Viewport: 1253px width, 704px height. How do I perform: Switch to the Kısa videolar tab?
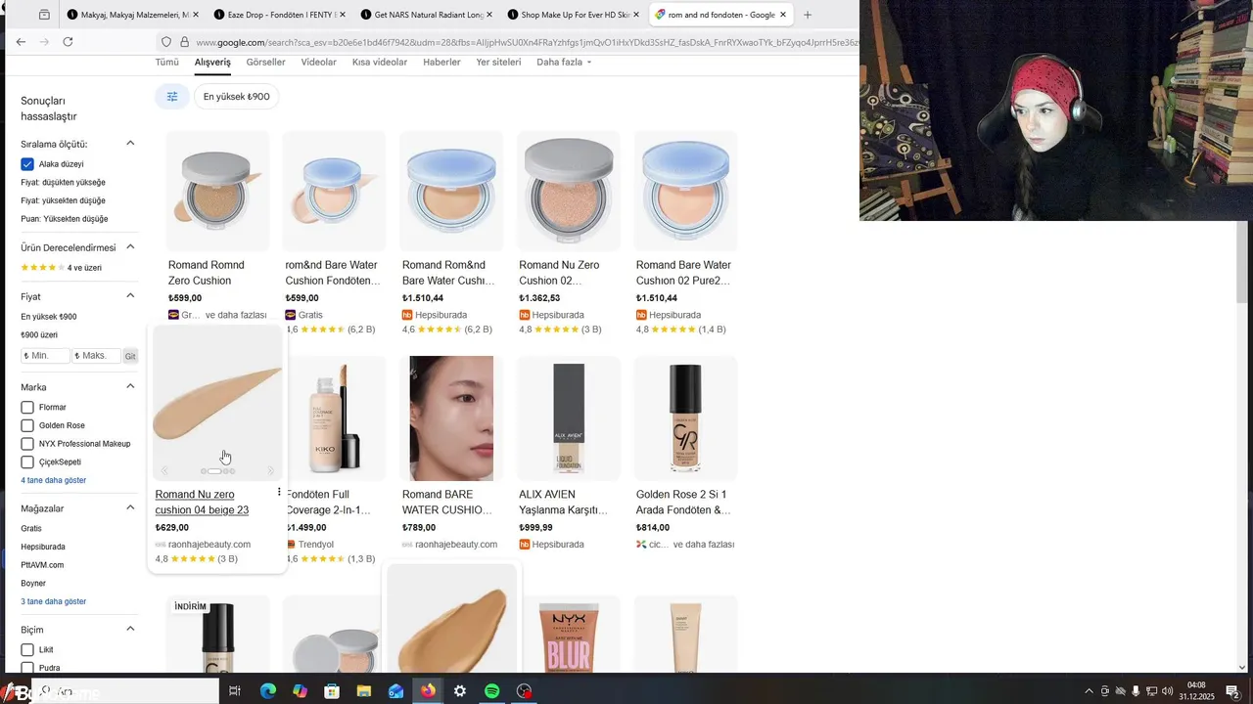click(x=380, y=62)
